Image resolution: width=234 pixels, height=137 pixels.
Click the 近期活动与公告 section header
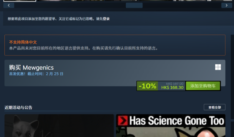(x=18, y=107)
